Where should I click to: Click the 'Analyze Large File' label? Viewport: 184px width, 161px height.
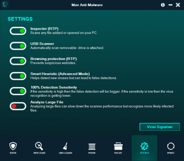click(x=47, y=102)
